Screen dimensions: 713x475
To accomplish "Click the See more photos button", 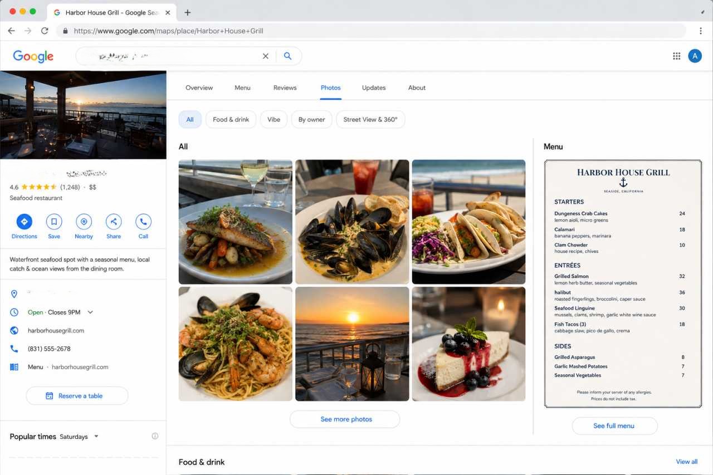I will 345,419.
